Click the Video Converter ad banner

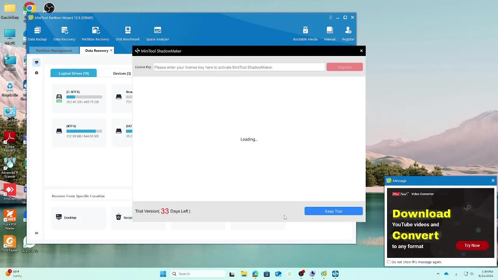[x=440, y=223]
